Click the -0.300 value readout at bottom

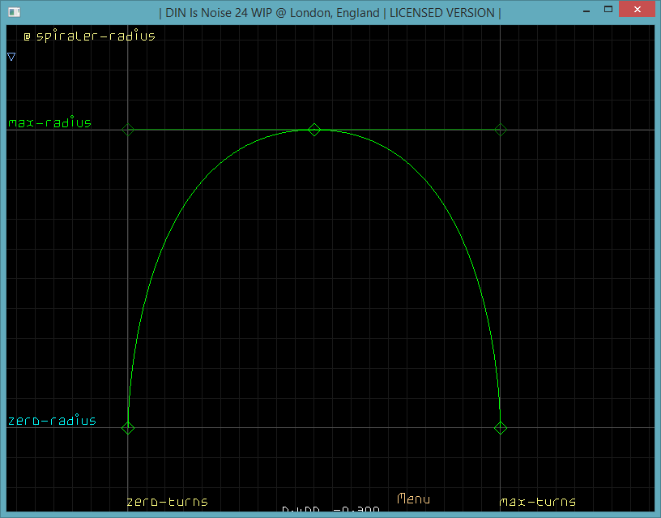coord(356,512)
